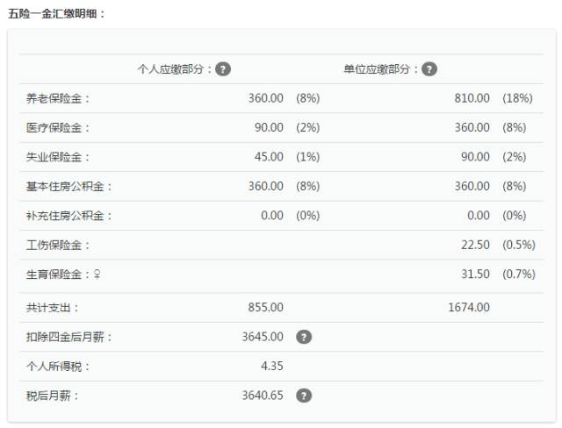Select the 补充住房公积金 row label
This screenshot has height=428, width=562.
pyautogui.click(x=68, y=216)
